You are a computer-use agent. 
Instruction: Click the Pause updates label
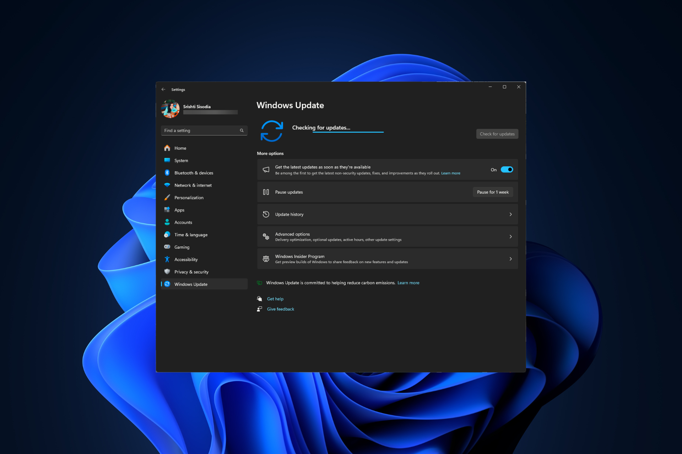[x=289, y=192]
